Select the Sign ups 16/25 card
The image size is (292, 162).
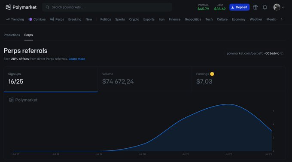[51, 79]
